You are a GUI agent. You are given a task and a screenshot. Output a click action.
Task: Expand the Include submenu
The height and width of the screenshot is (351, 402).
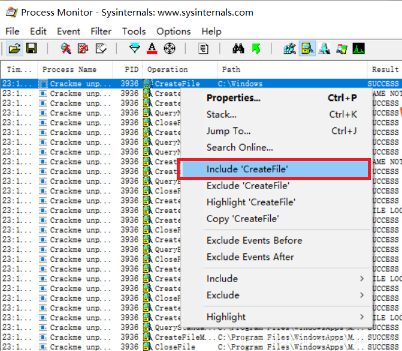(x=276, y=278)
